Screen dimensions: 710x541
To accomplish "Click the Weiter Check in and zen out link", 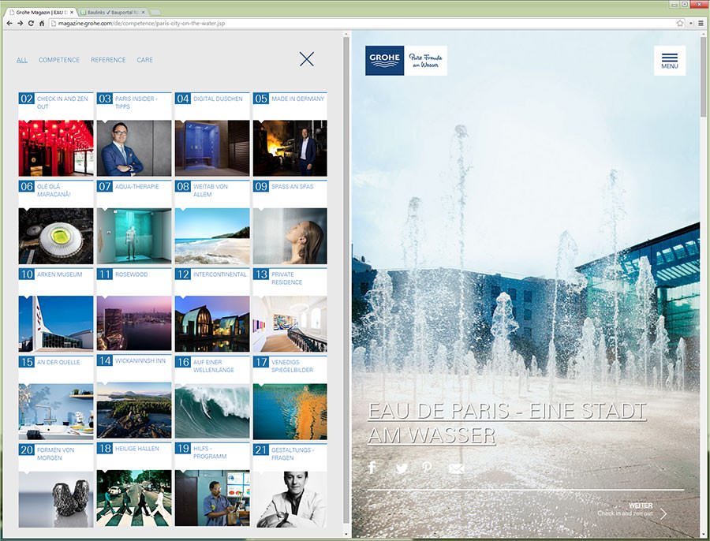I will pos(625,509).
